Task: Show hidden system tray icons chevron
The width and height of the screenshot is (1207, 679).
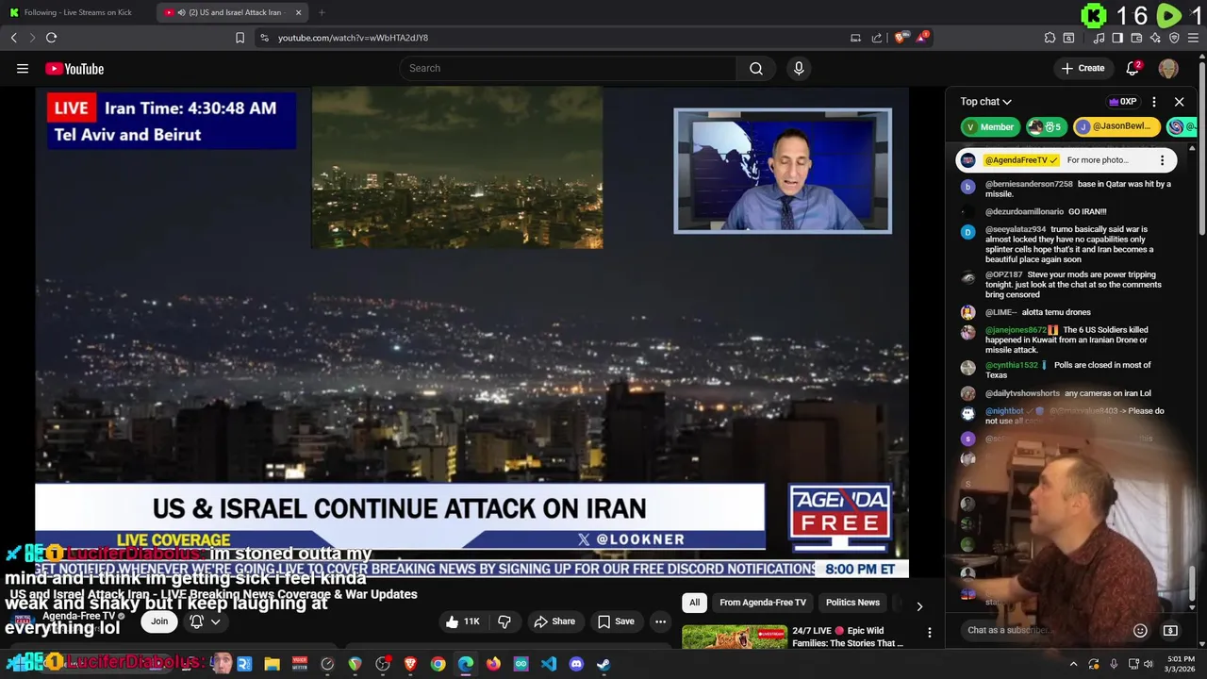Action: [x=1073, y=664]
